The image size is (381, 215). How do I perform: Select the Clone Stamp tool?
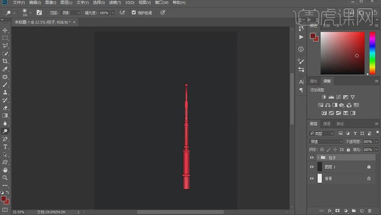click(5, 92)
